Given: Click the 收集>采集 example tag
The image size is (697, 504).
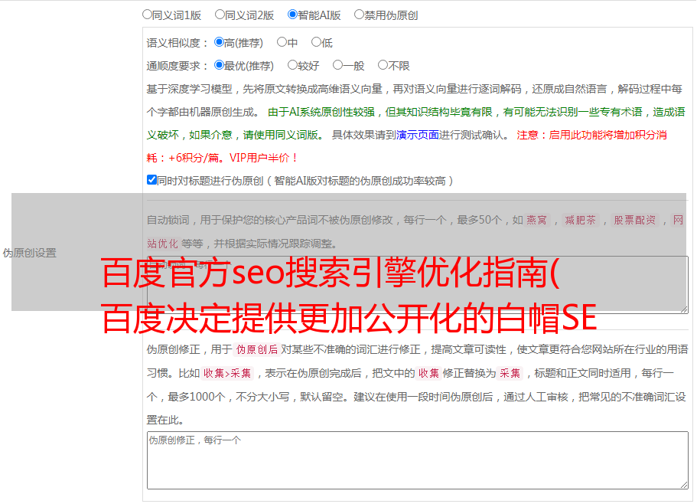Looking at the screenshot, I should pos(227,373).
